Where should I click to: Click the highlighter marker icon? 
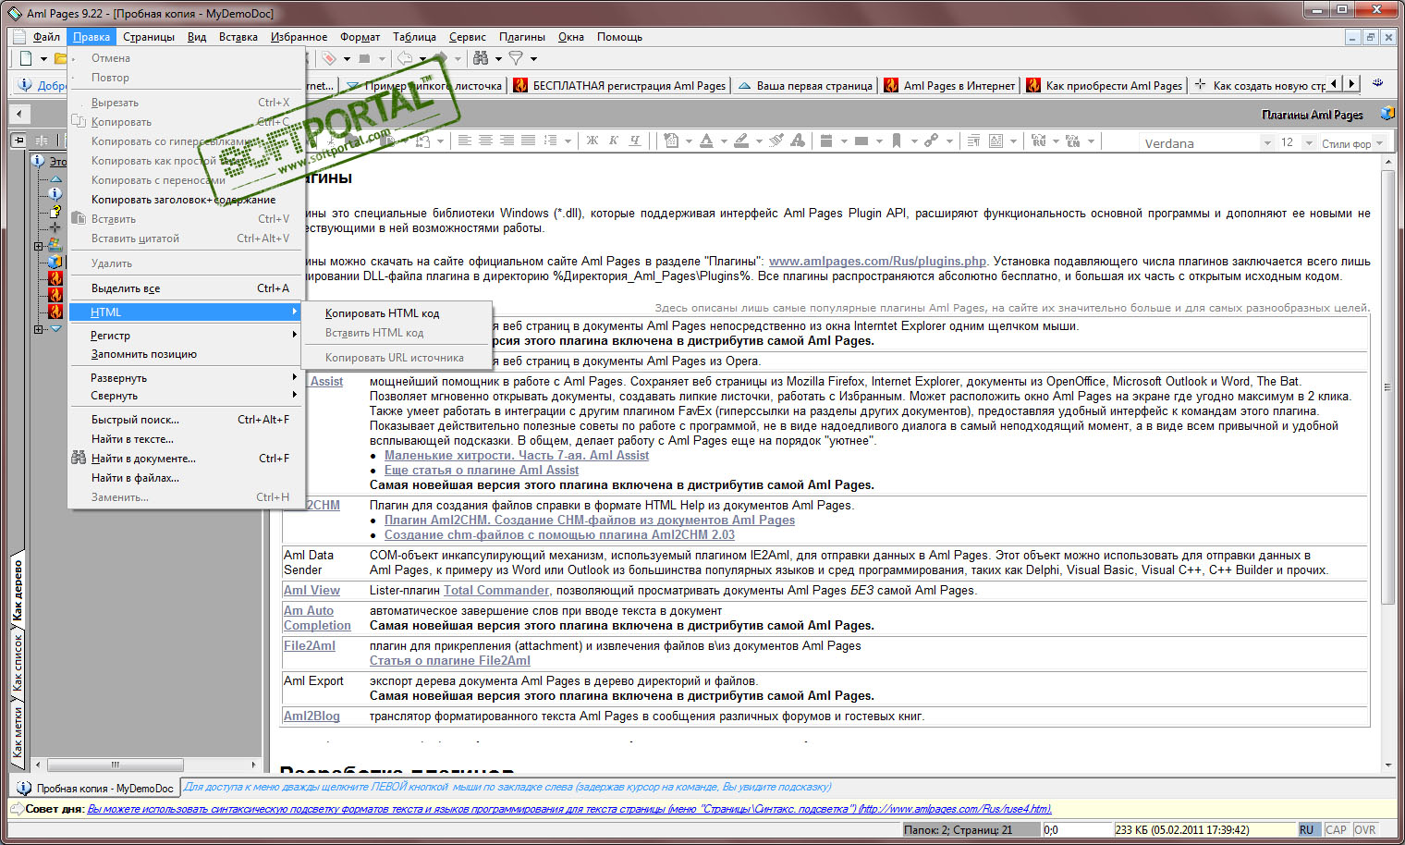tap(741, 141)
